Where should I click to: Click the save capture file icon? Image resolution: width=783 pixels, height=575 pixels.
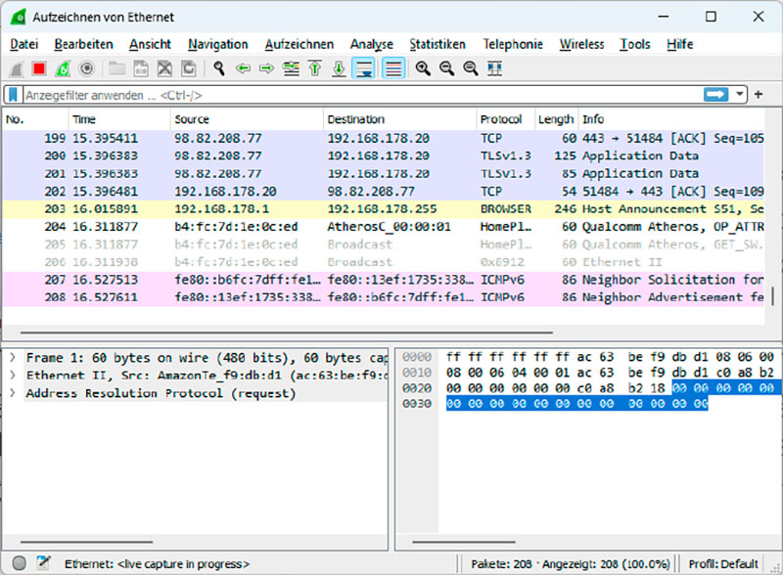[141, 68]
